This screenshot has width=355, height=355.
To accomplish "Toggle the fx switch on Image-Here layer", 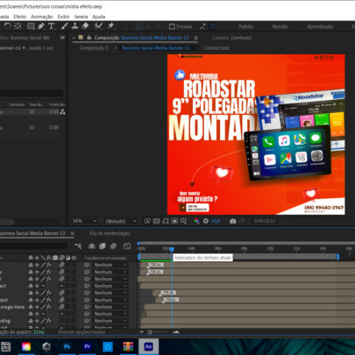I will pyautogui.click(x=48, y=307).
